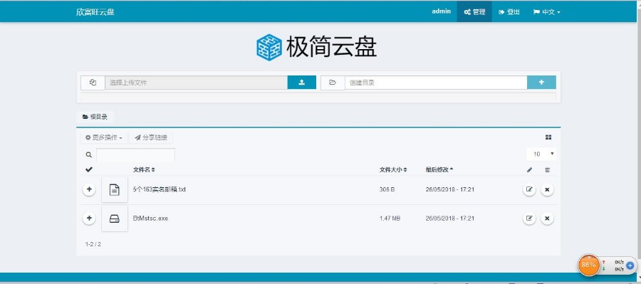Click the create directory plus button
This screenshot has width=641, height=284.
(541, 82)
